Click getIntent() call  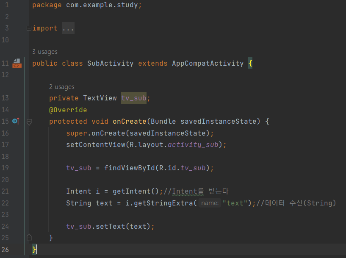136,191
